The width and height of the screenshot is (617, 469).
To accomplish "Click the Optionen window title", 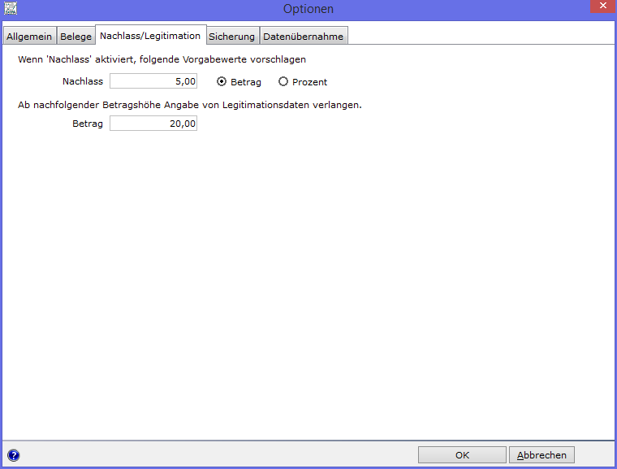I will point(308,9).
